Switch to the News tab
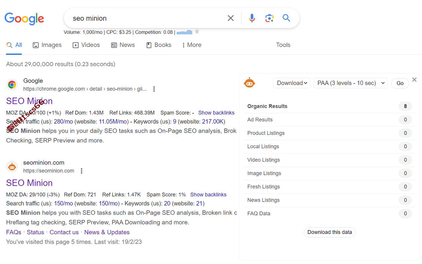Image resolution: width=422 pixels, height=264 pixels. click(x=123, y=45)
